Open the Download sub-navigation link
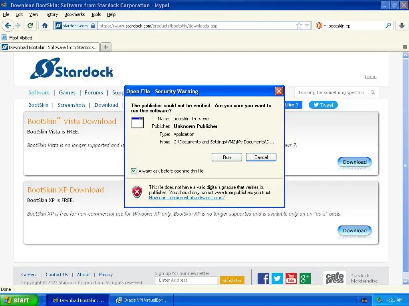The width and height of the screenshot is (409, 306). click(106, 105)
